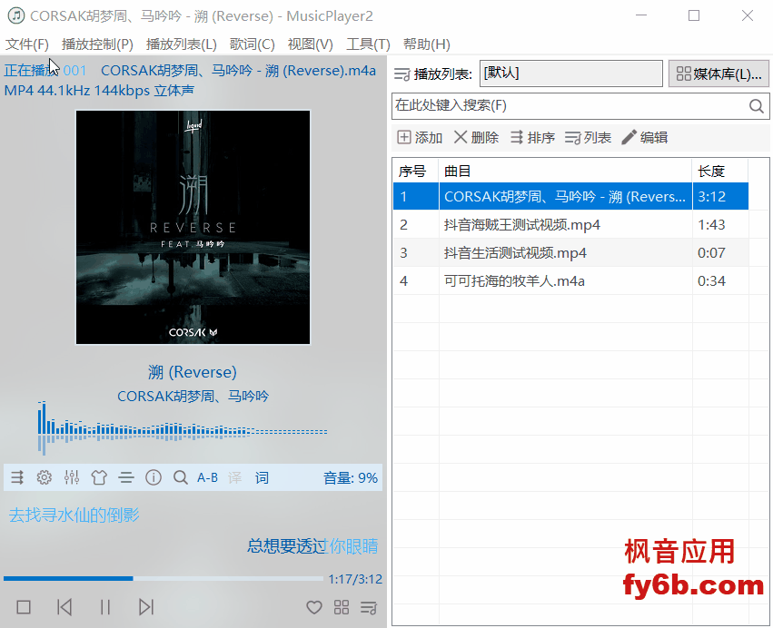Open settings via the gear icon
The width and height of the screenshot is (773, 628).
45,477
